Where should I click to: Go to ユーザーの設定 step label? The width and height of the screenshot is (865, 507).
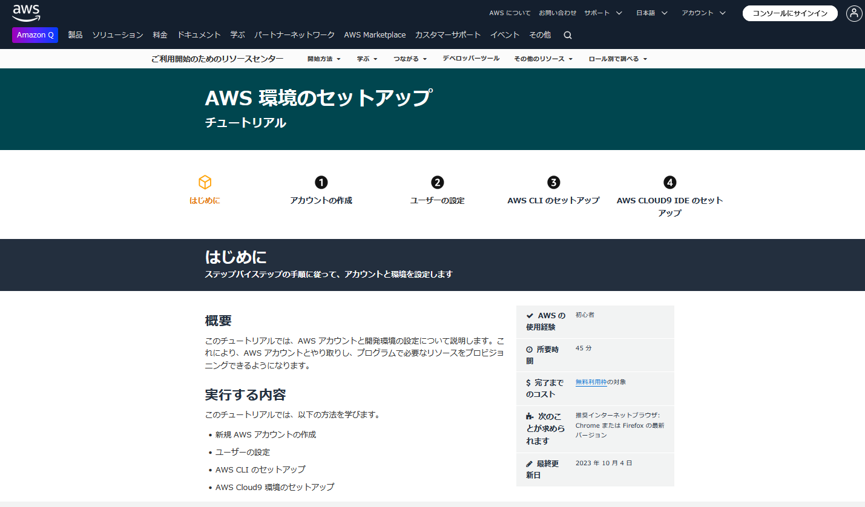(438, 200)
